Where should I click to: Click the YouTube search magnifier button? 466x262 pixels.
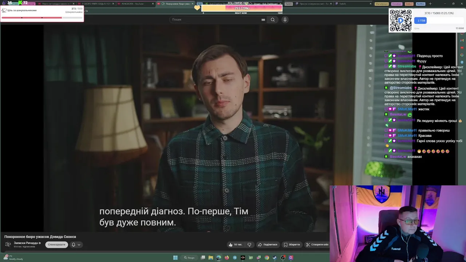pyautogui.click(x=273, y=20)
